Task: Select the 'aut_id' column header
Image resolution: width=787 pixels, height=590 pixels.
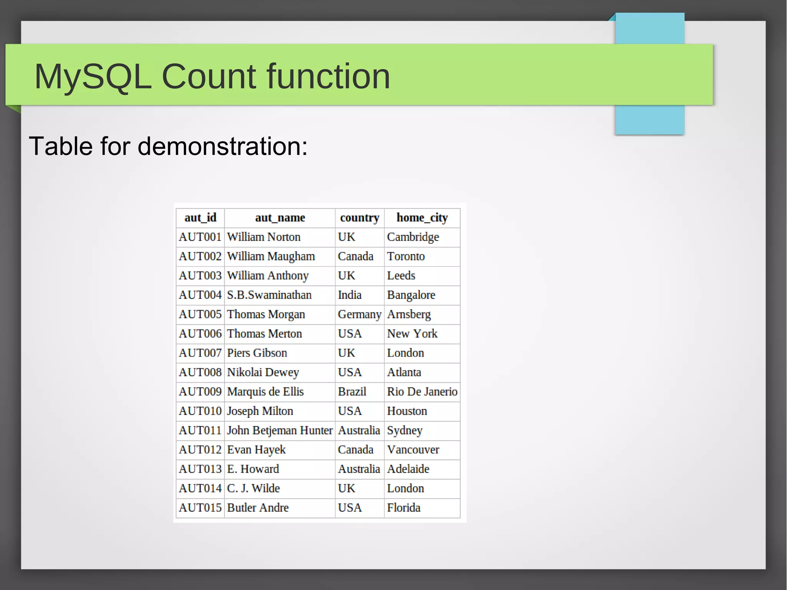Action: point(200,218)
